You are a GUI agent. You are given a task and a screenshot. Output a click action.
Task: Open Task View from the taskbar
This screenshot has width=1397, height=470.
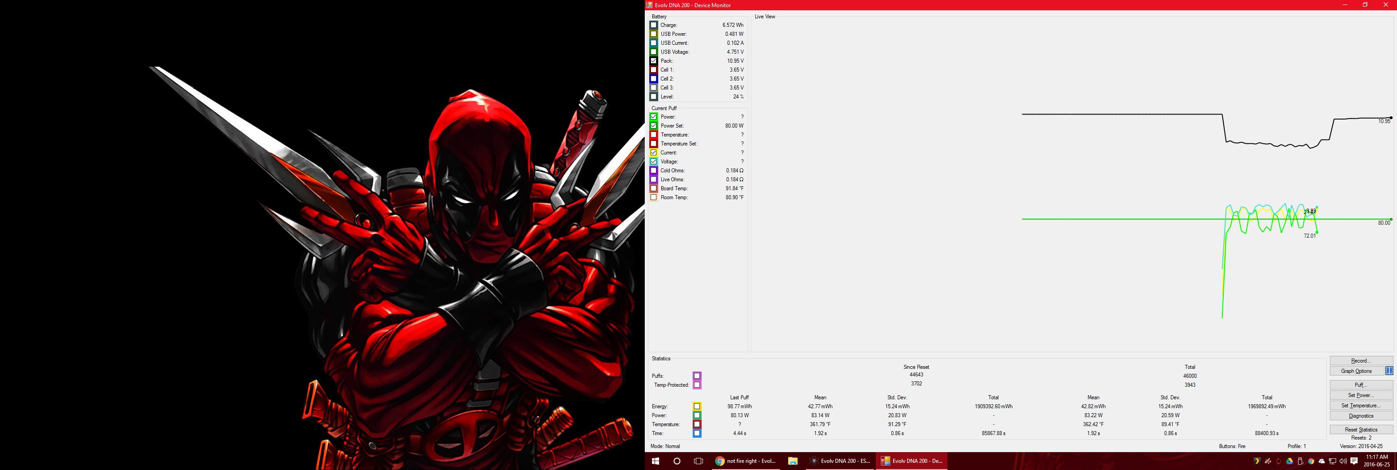[x=698, y=461]
